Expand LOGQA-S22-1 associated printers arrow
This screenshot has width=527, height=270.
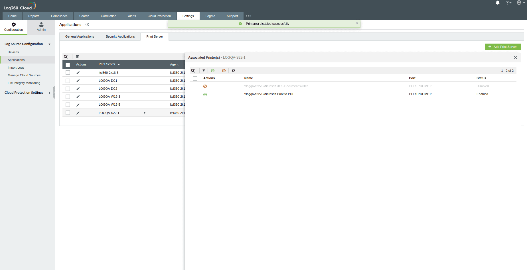point(145,113)
